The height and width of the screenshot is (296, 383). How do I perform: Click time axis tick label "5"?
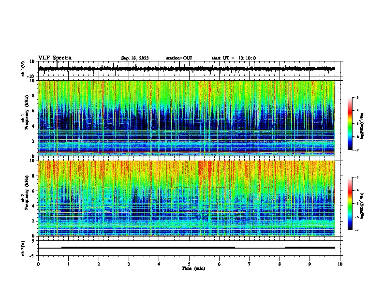pos(189,264)
